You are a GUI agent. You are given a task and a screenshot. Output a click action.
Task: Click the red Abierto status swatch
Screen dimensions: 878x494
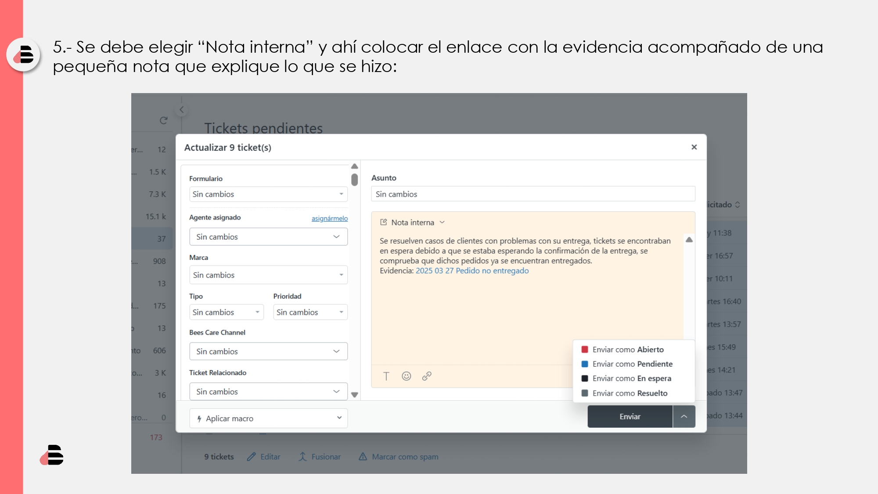click(585, 350)
